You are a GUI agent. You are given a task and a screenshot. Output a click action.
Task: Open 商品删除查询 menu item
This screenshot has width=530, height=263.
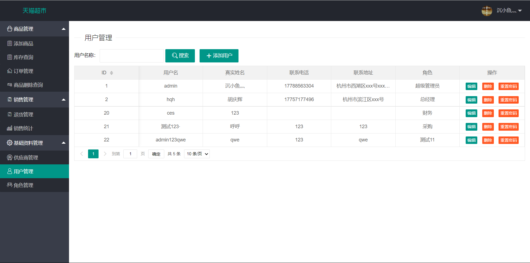(x=28, y=85)
